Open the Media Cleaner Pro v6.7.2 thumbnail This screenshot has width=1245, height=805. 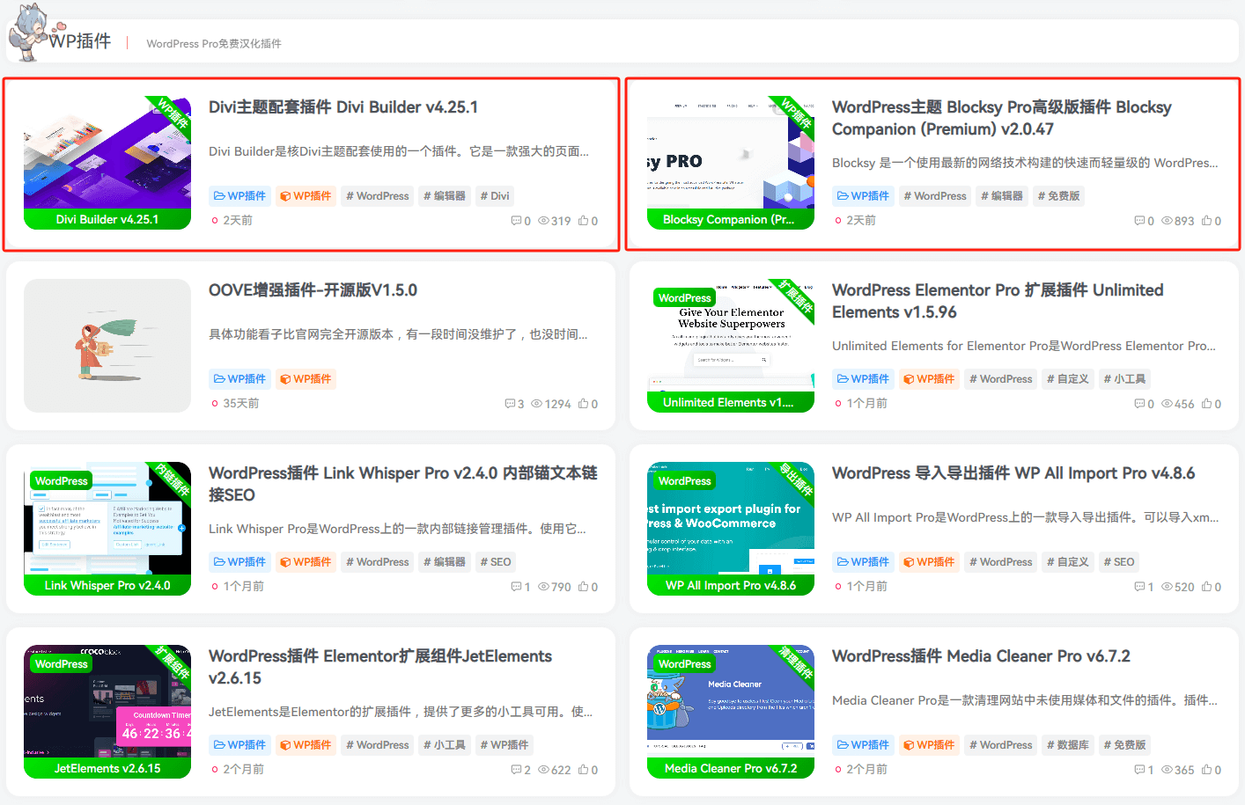coord(731,711)
